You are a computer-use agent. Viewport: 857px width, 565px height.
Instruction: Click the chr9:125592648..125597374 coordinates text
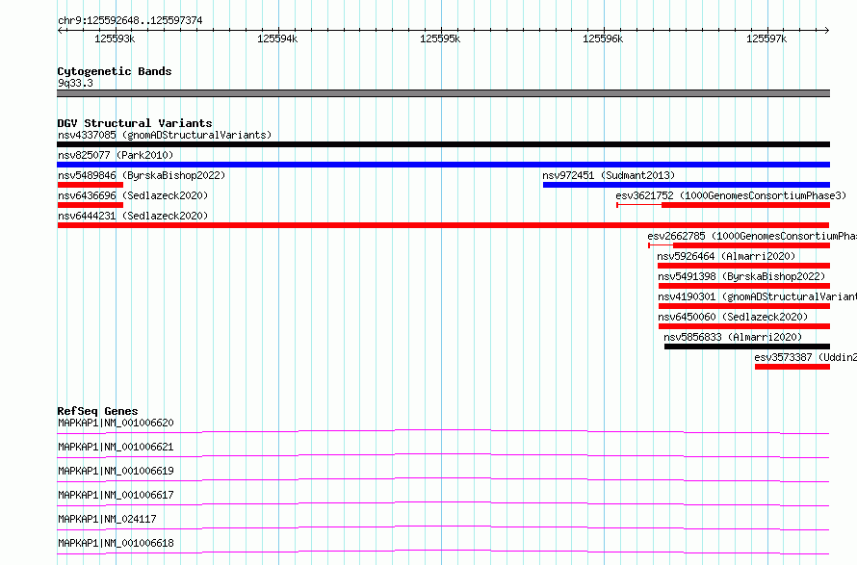(x=130, y=21)
